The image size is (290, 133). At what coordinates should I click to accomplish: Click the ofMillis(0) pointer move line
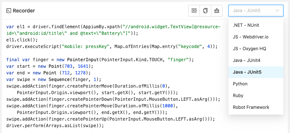point(88,86)
